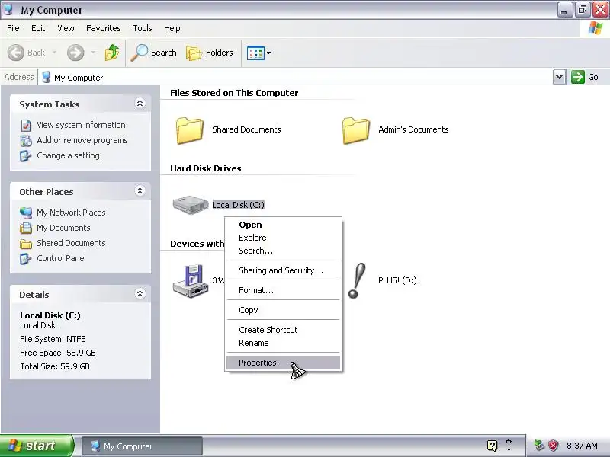Click View system information icon
The height and width of the screenshot is (457, 610).
pos(26,126)
